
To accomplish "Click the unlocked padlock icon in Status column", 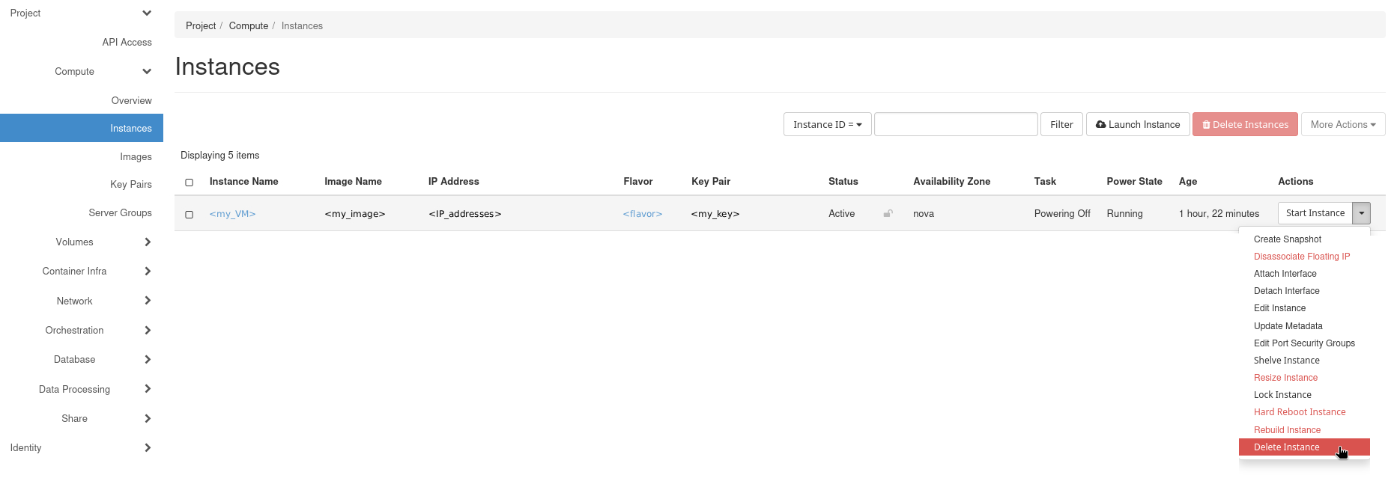I will click(x=888, y=214).
